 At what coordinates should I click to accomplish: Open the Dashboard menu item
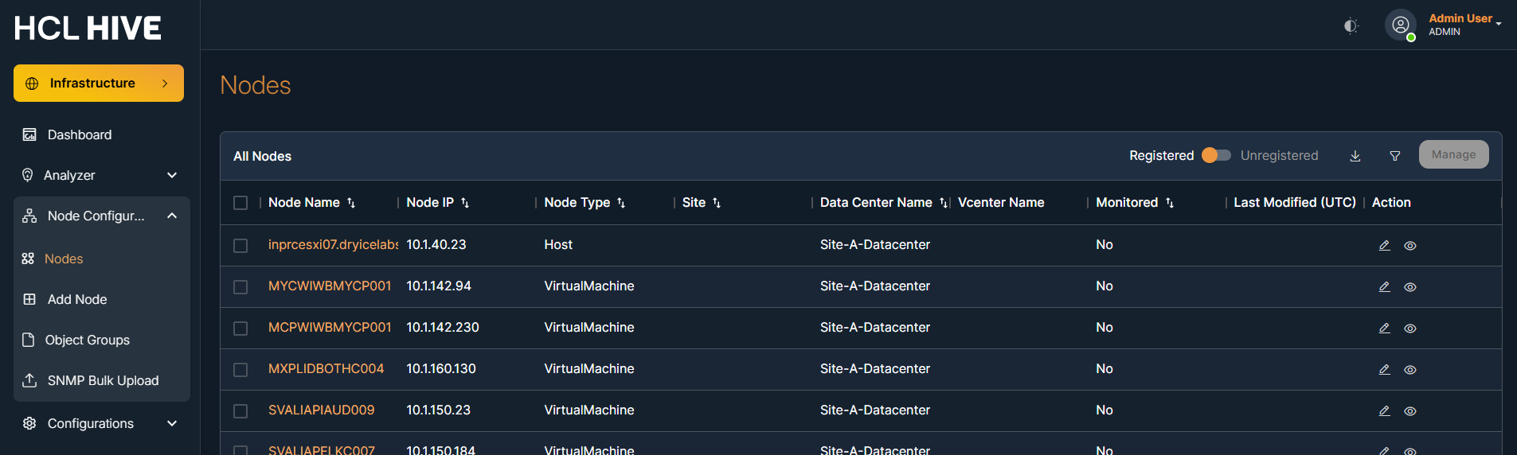point(79,134)
